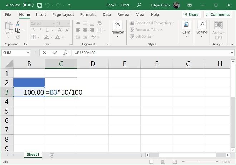
Task: Click the zoom slider control
Action: tap(200, 162)
